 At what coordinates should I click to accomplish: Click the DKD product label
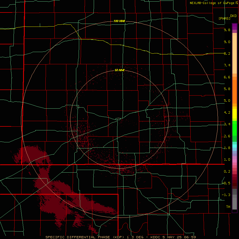point(233,16)
